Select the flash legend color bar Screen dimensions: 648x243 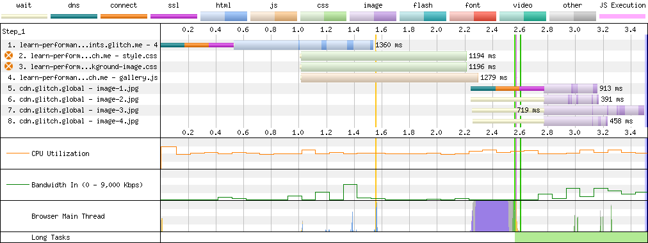click(x=423, y=17)
